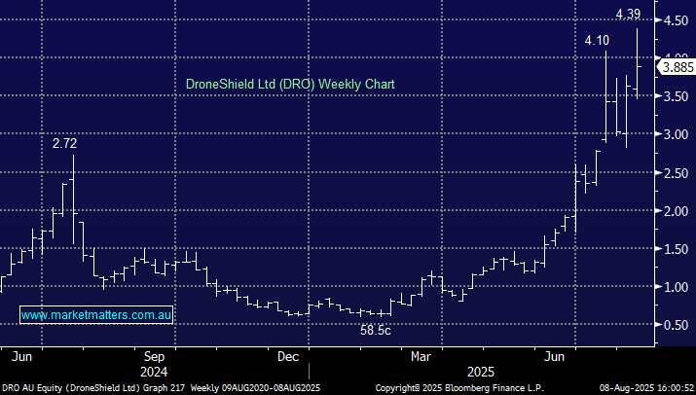
Task: Click the weekly bar under the 4.10 label
Action: (605, 96)
